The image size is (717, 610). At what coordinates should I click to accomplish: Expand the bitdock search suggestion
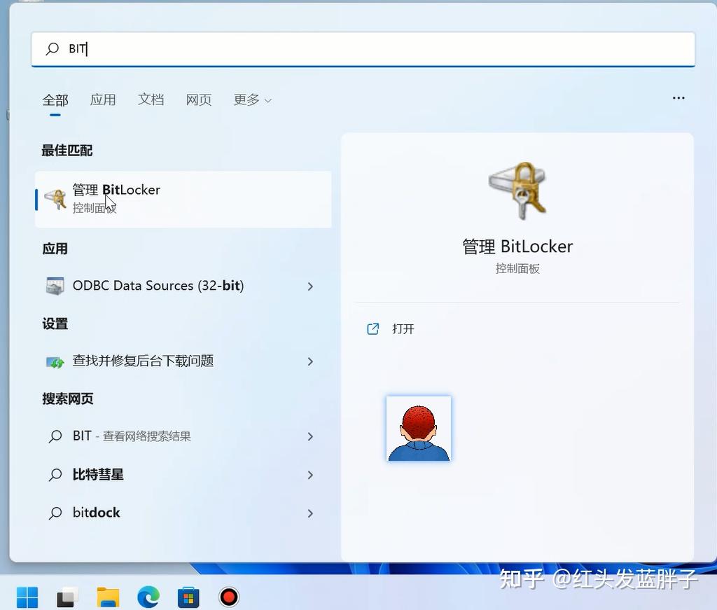click(310, 513)
